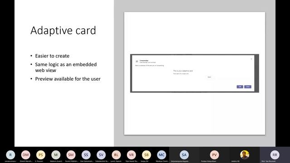Click the 'Easier to create' bullet
This screenshot has width=290, height=163.
click(53, 56)
